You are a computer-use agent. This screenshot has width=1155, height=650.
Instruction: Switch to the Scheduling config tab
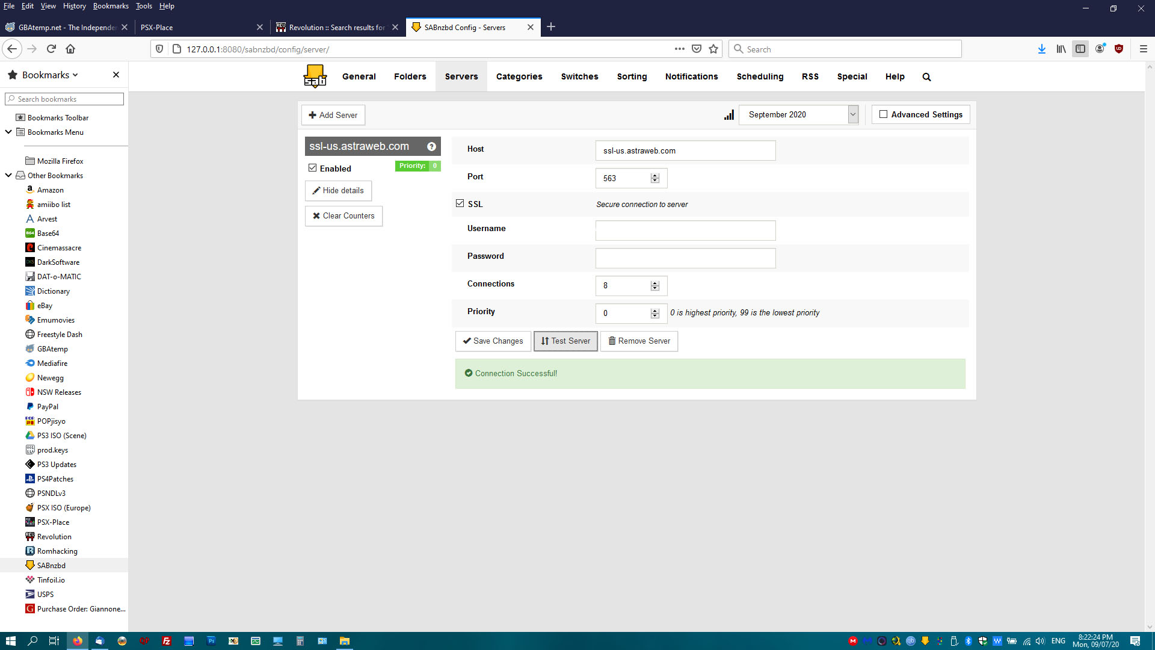point(760,76)
